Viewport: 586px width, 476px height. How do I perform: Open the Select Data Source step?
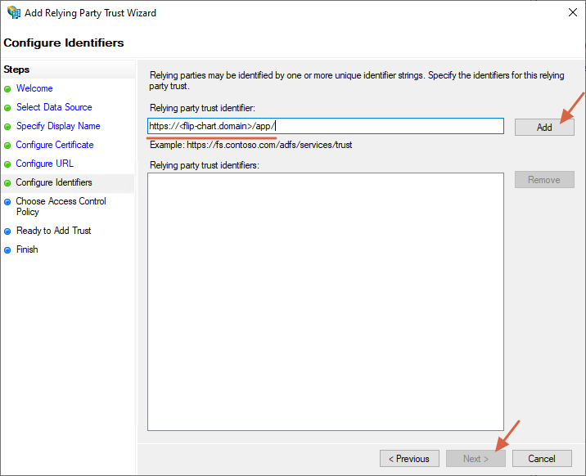click(54, 107)
